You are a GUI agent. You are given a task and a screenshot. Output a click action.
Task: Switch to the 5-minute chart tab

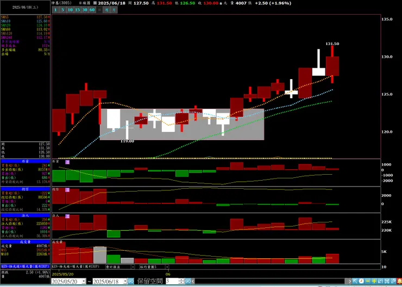[x=62, y=10]
